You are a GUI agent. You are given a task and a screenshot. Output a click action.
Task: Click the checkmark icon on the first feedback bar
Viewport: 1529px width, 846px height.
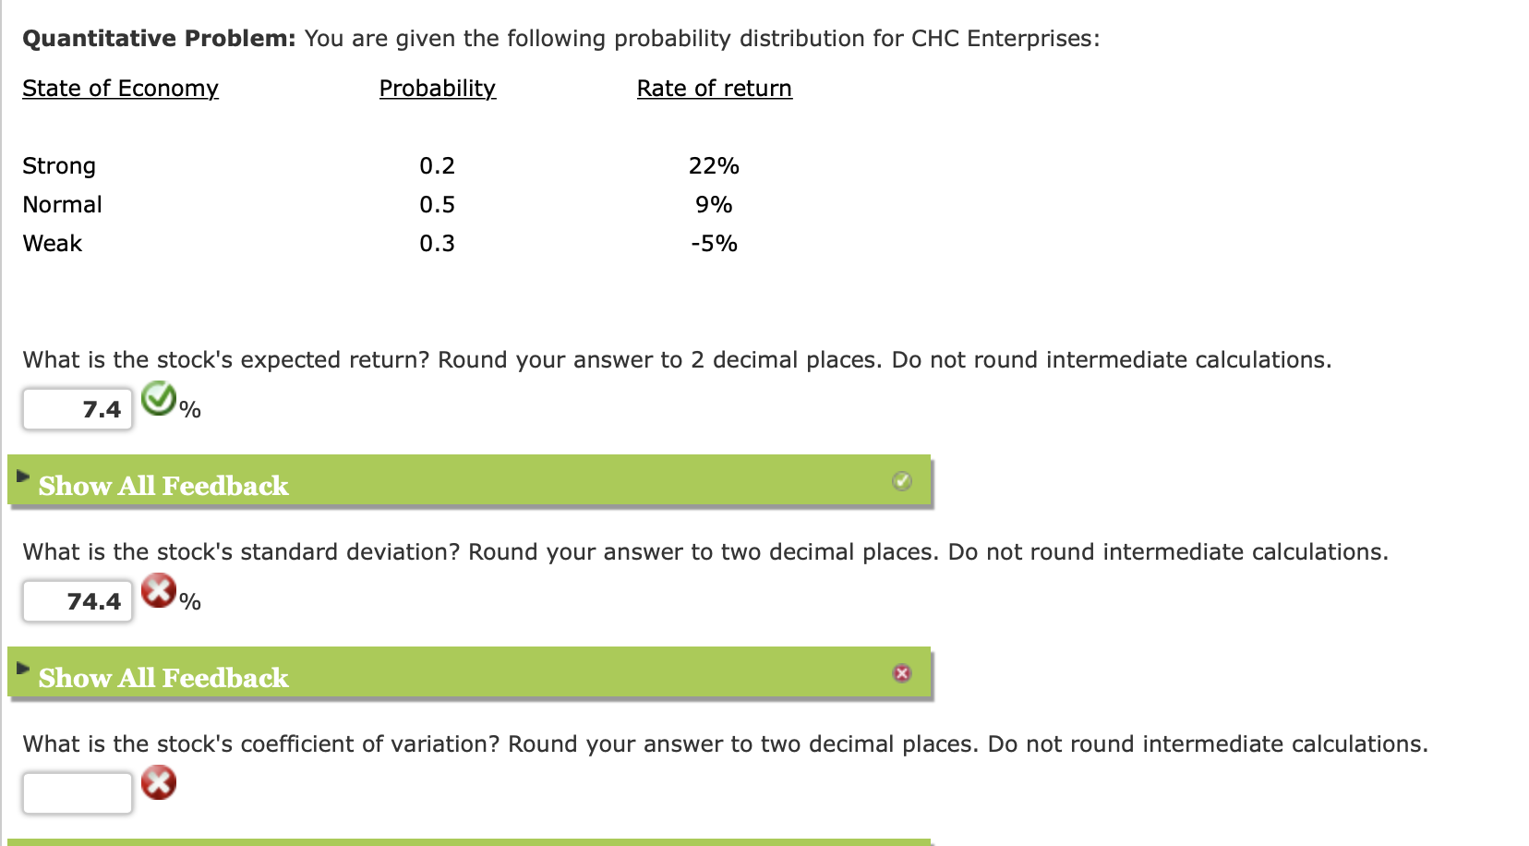coord(902,480)
